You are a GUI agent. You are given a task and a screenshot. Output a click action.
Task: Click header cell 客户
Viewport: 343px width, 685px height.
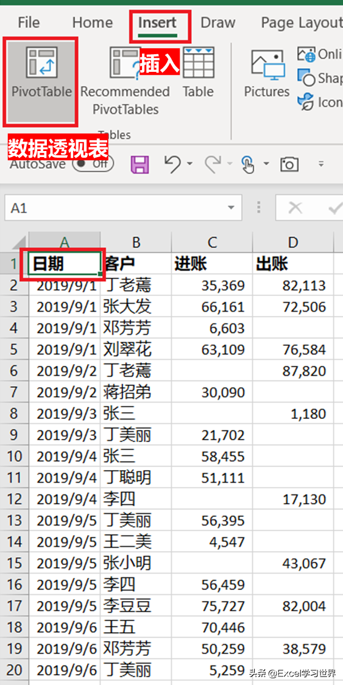click(136, 264)
